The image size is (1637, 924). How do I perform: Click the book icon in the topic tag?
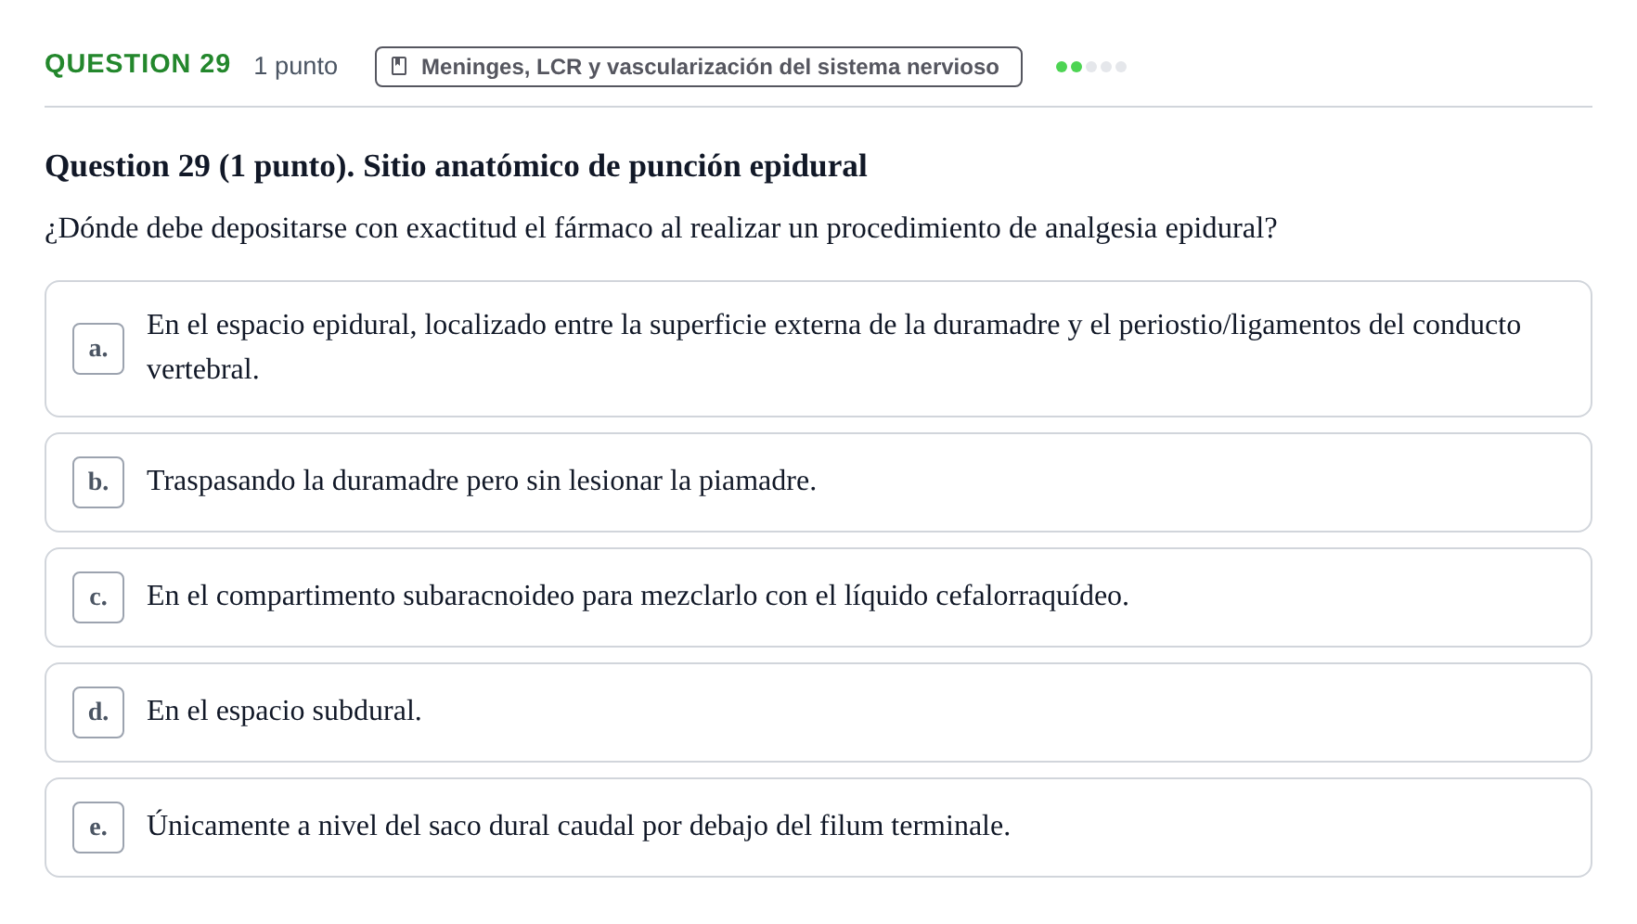[399, 67]
